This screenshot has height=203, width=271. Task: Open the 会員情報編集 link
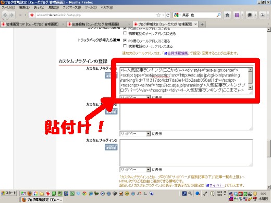(178, 53)
